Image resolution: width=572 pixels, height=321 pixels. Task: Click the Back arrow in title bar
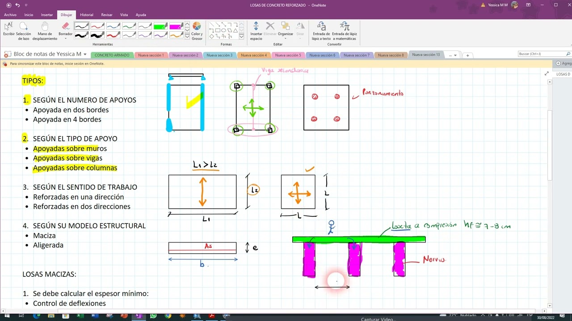(8, 5)
